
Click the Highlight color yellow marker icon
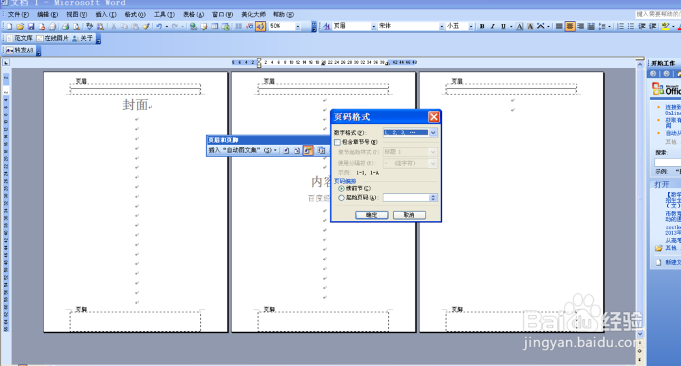pyautogui.click(x=665, y=27)
